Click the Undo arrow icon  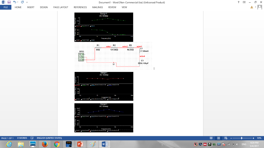pyautogui.click(x=14, y=2)
